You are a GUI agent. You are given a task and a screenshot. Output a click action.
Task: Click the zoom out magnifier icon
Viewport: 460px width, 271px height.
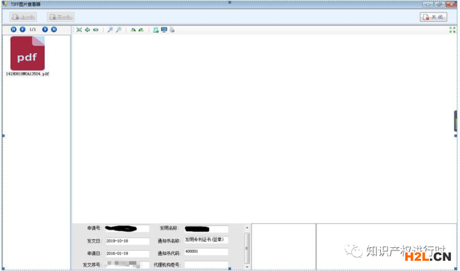click(x=119, y=30)
